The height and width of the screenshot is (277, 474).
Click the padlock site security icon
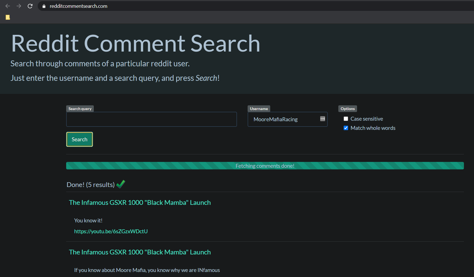pos(44,6)
